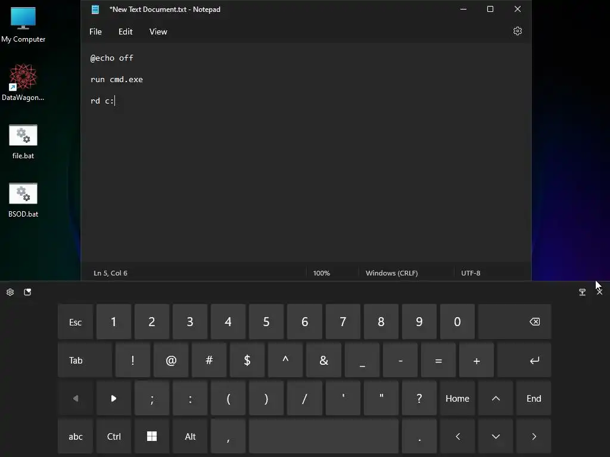610x457 pixels.
Task: Tap the double quote key
Action: [381, 398]
